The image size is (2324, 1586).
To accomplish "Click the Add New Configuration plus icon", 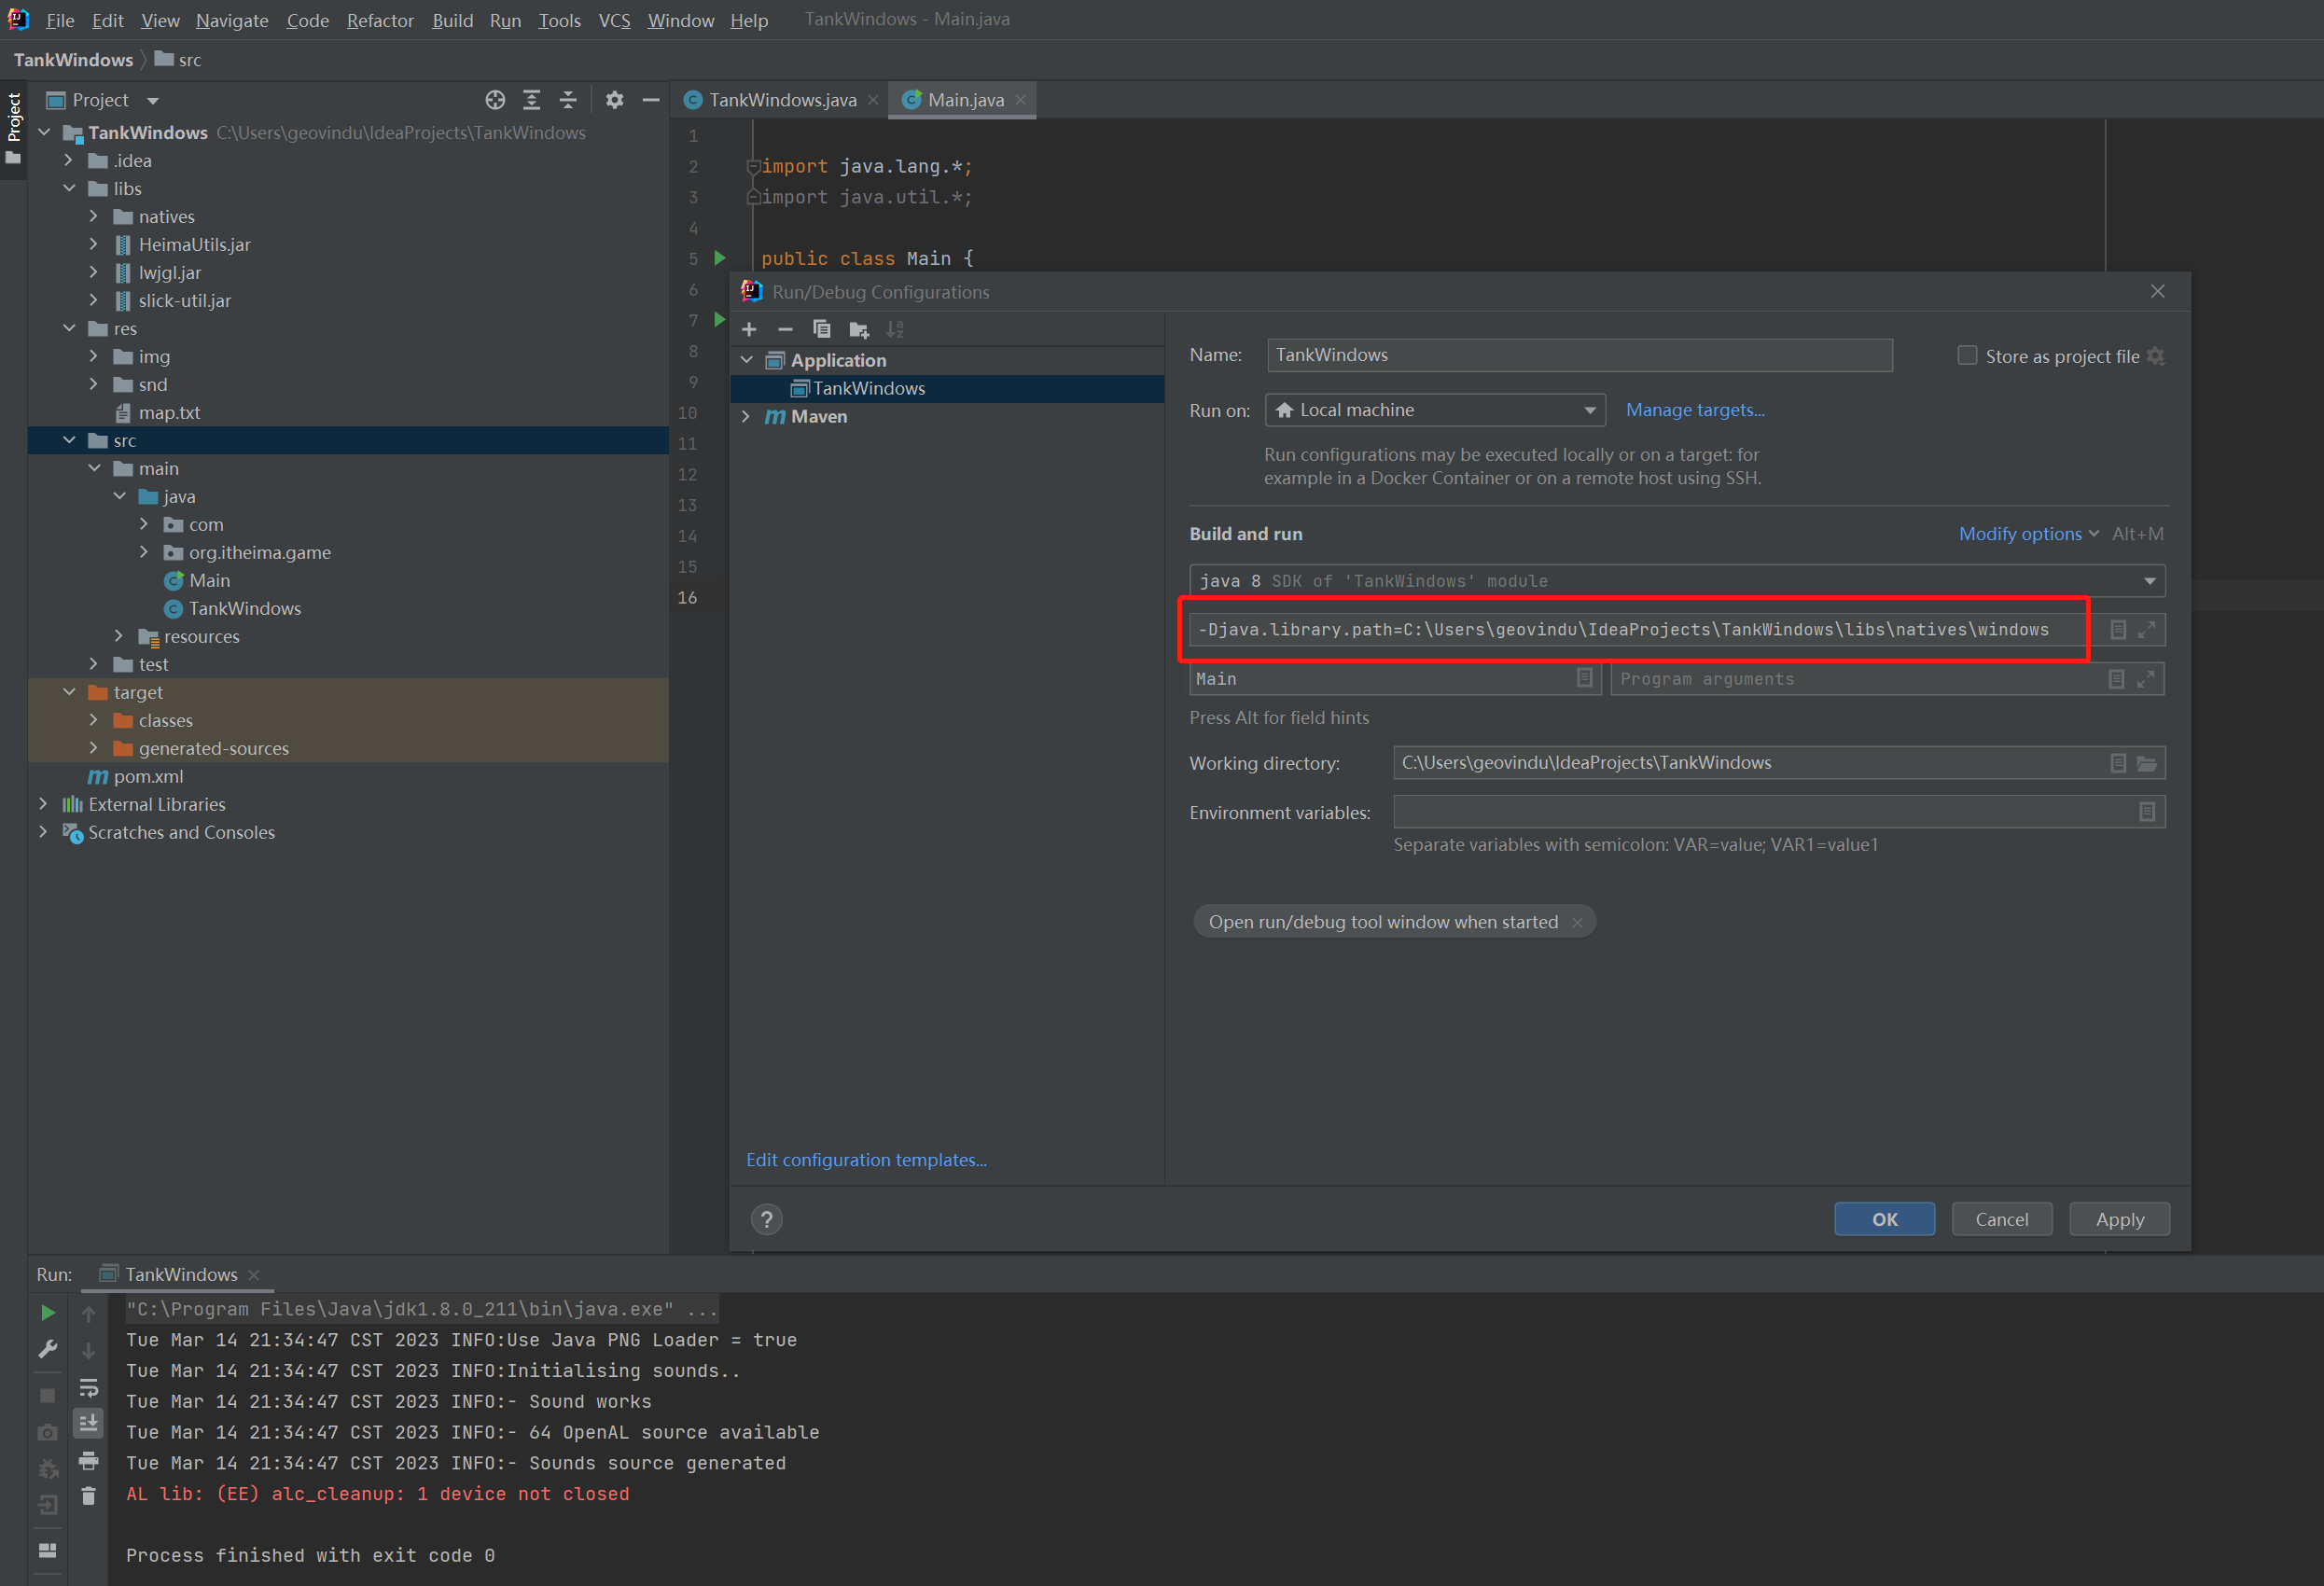I will [x=749, y=329].
